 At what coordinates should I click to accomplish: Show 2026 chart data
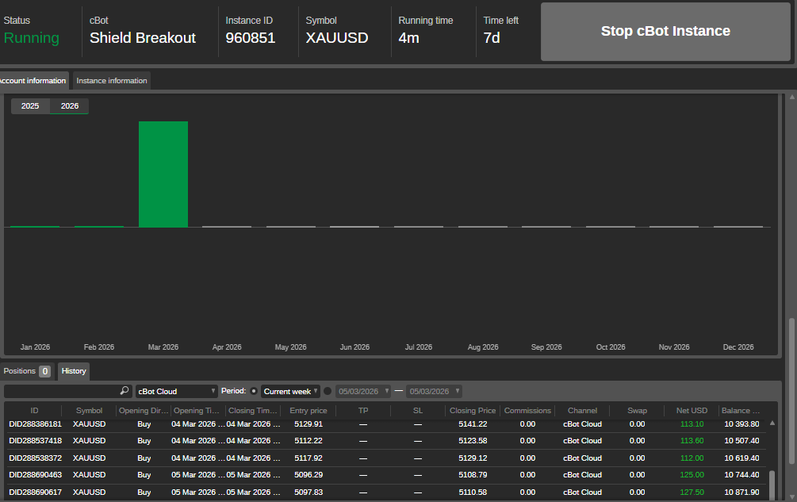click(x=70, y=106)
